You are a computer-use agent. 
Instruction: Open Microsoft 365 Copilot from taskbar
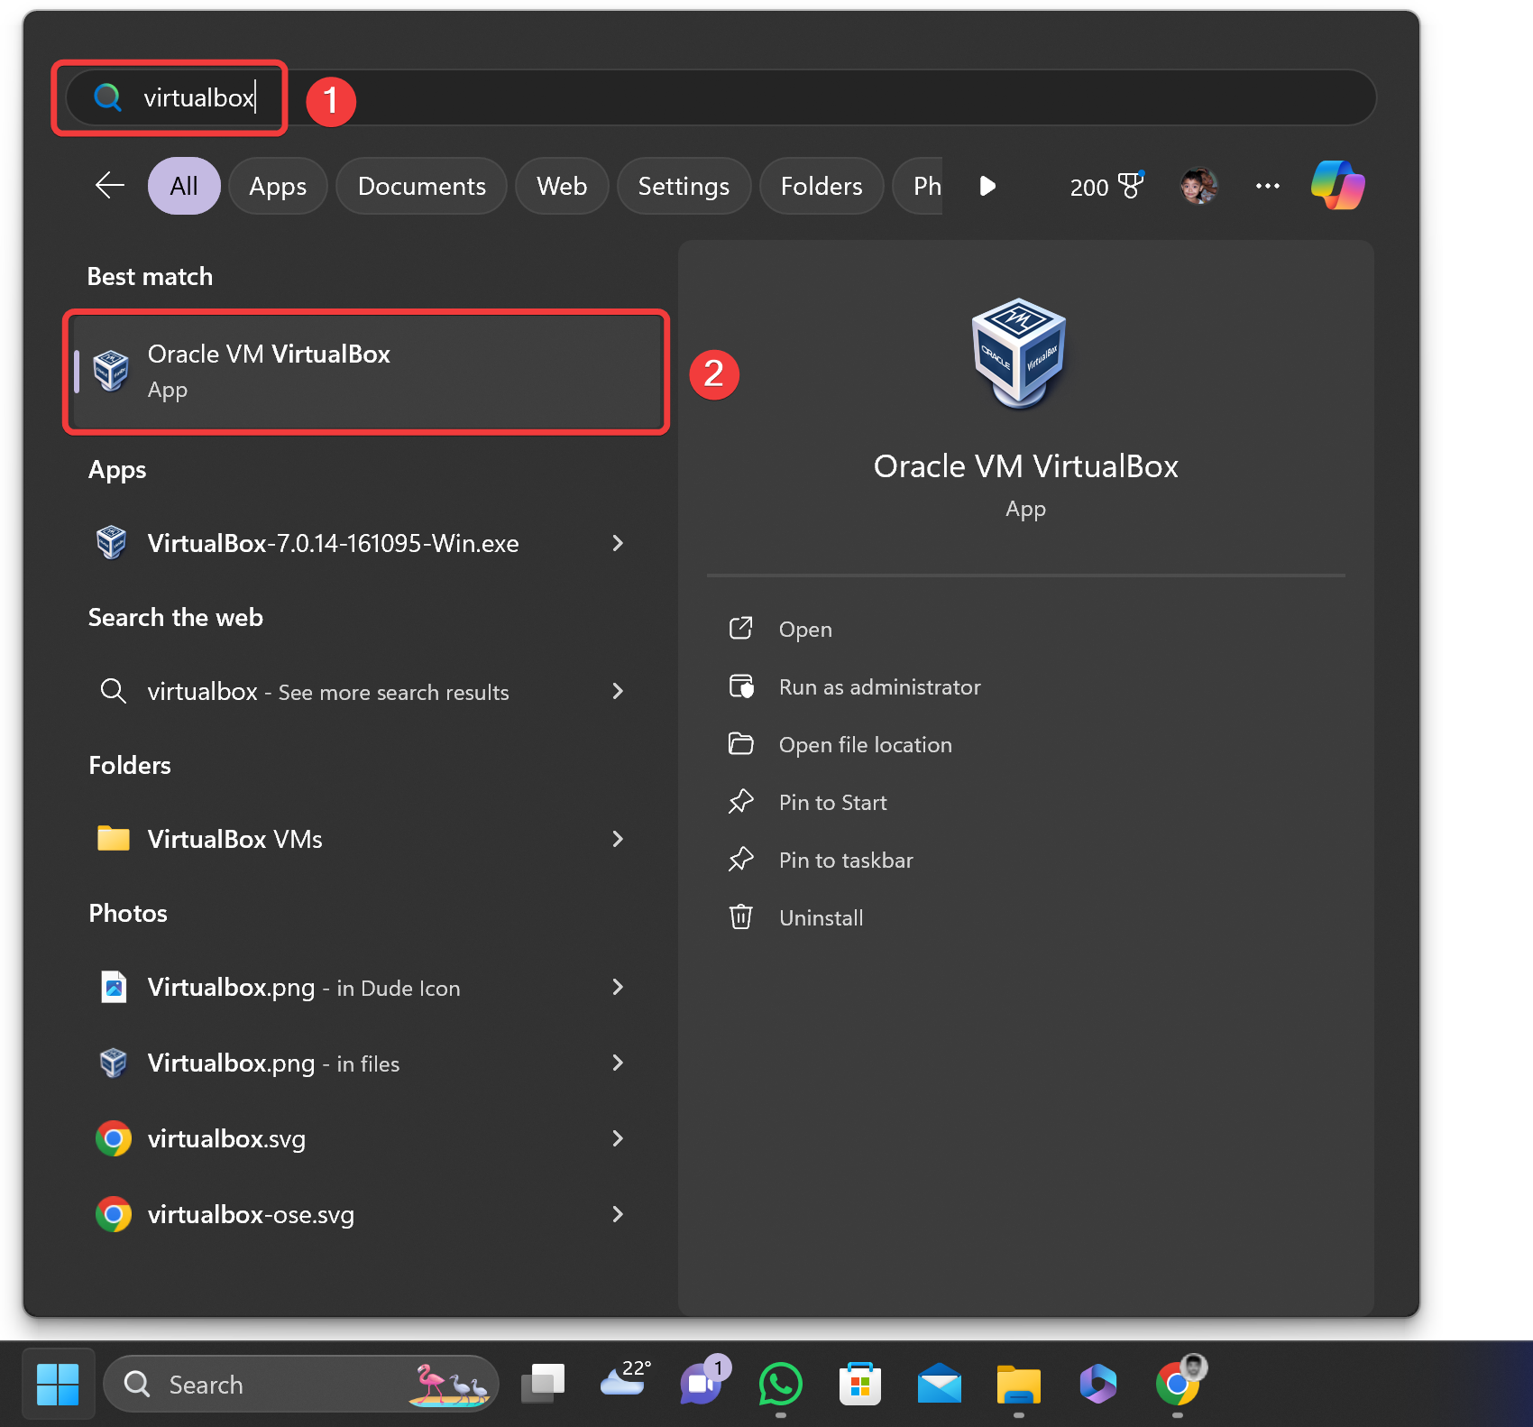coord(1098,1384)
